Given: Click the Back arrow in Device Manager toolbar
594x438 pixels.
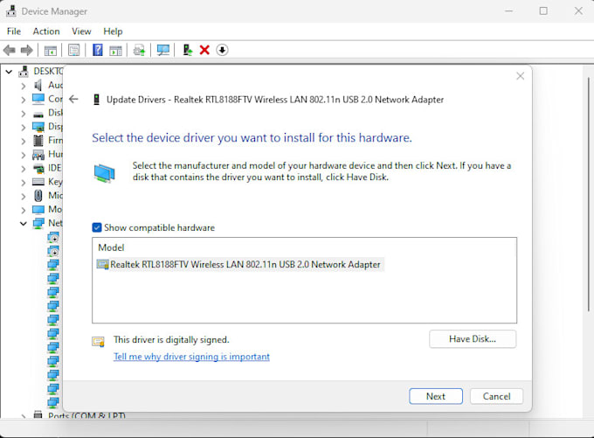Looking at the screenshot, I should pyautogui.click(x=9, y=50).
